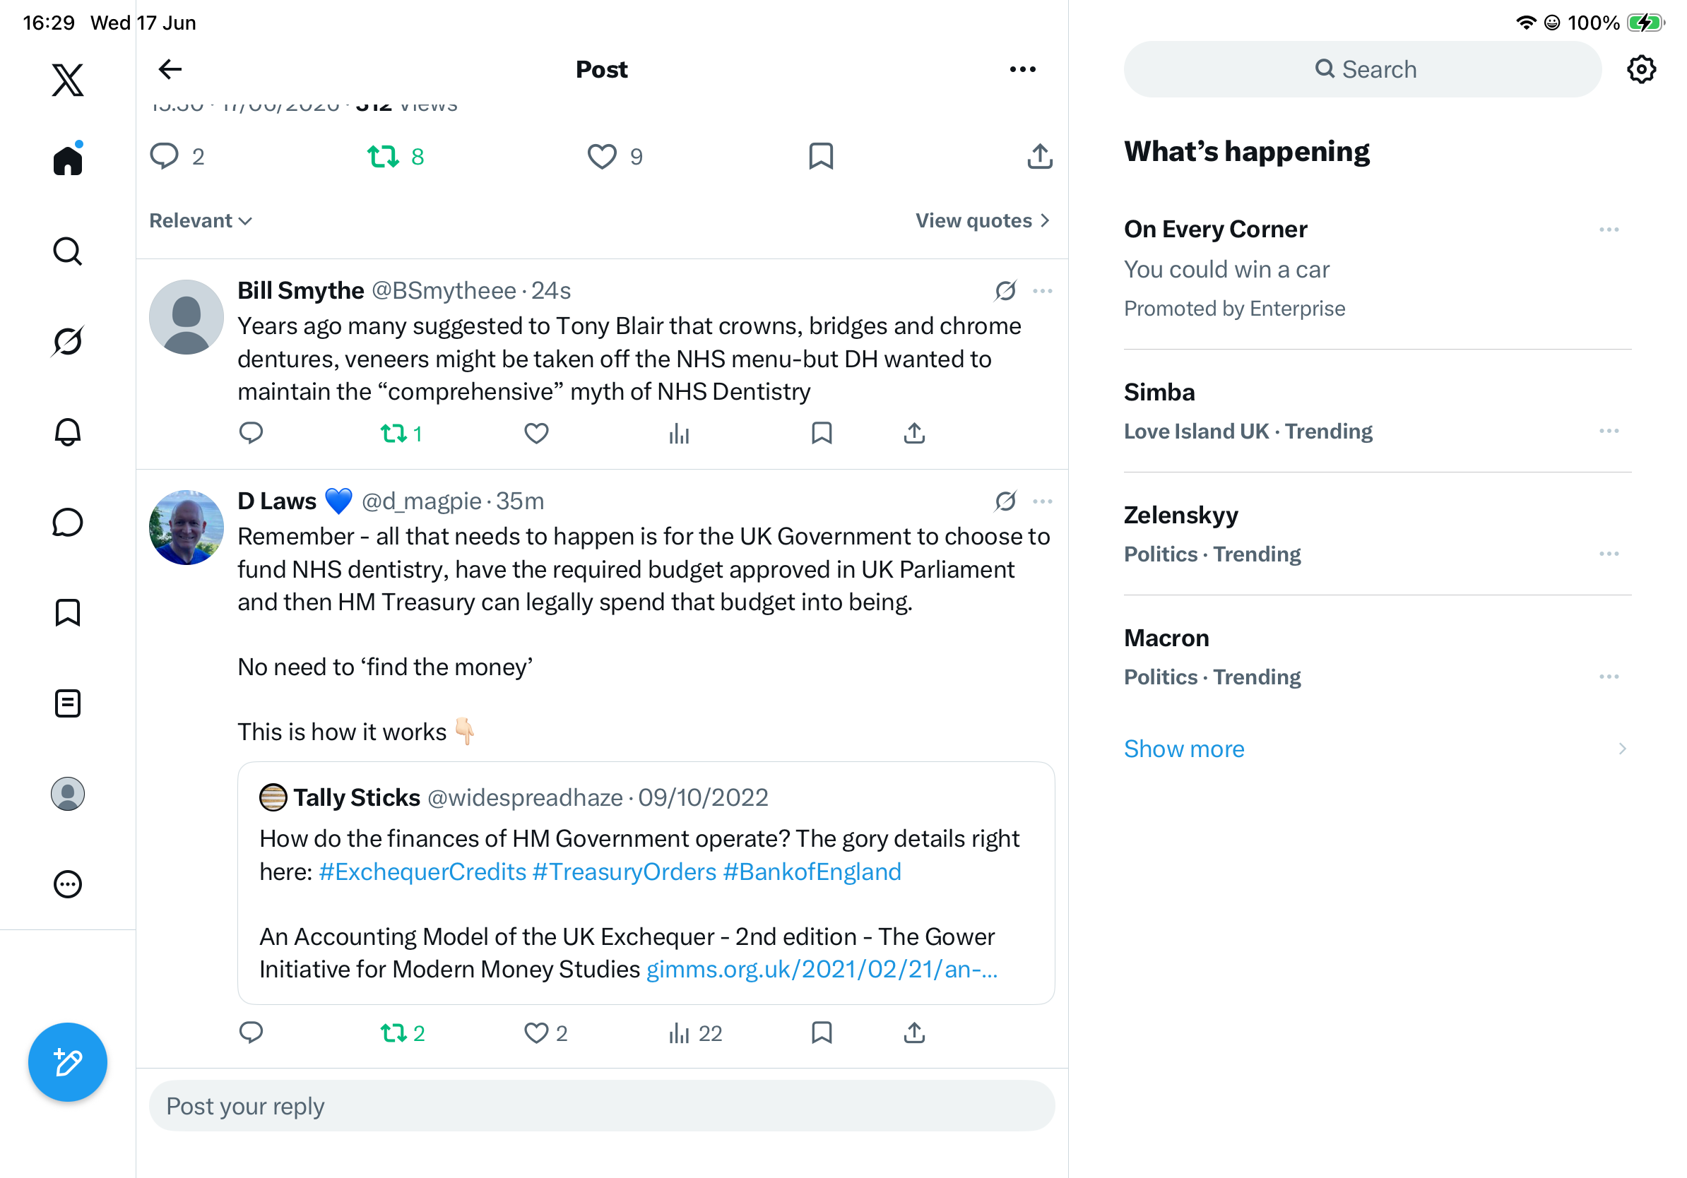Go to Home via house icon
Screen dimensions: 1687x1178
[x=68, y=159]
